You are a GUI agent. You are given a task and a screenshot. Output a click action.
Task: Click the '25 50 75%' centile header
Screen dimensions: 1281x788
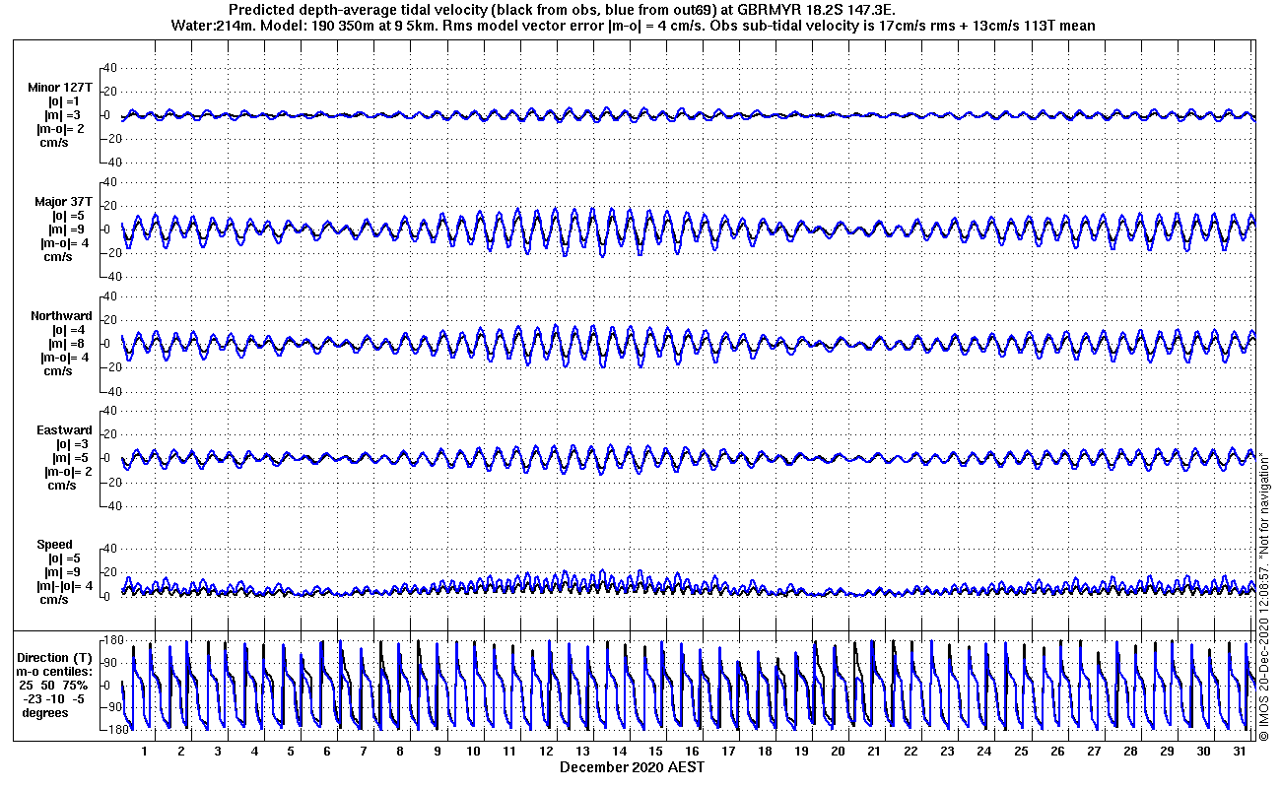53,685
